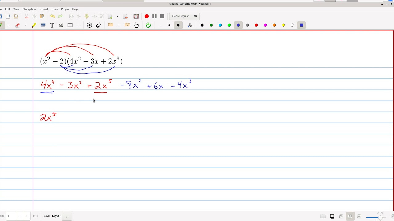Click the page number input field
This screenshot has width=394, height=221.
tap(10, 216)
